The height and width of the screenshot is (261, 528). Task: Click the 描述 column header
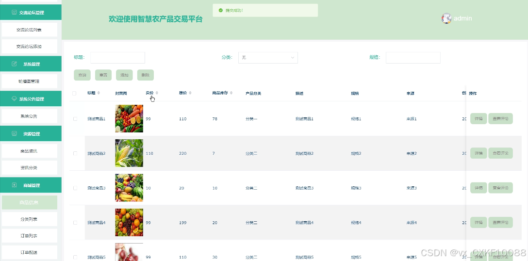click(x=299, y=93)
